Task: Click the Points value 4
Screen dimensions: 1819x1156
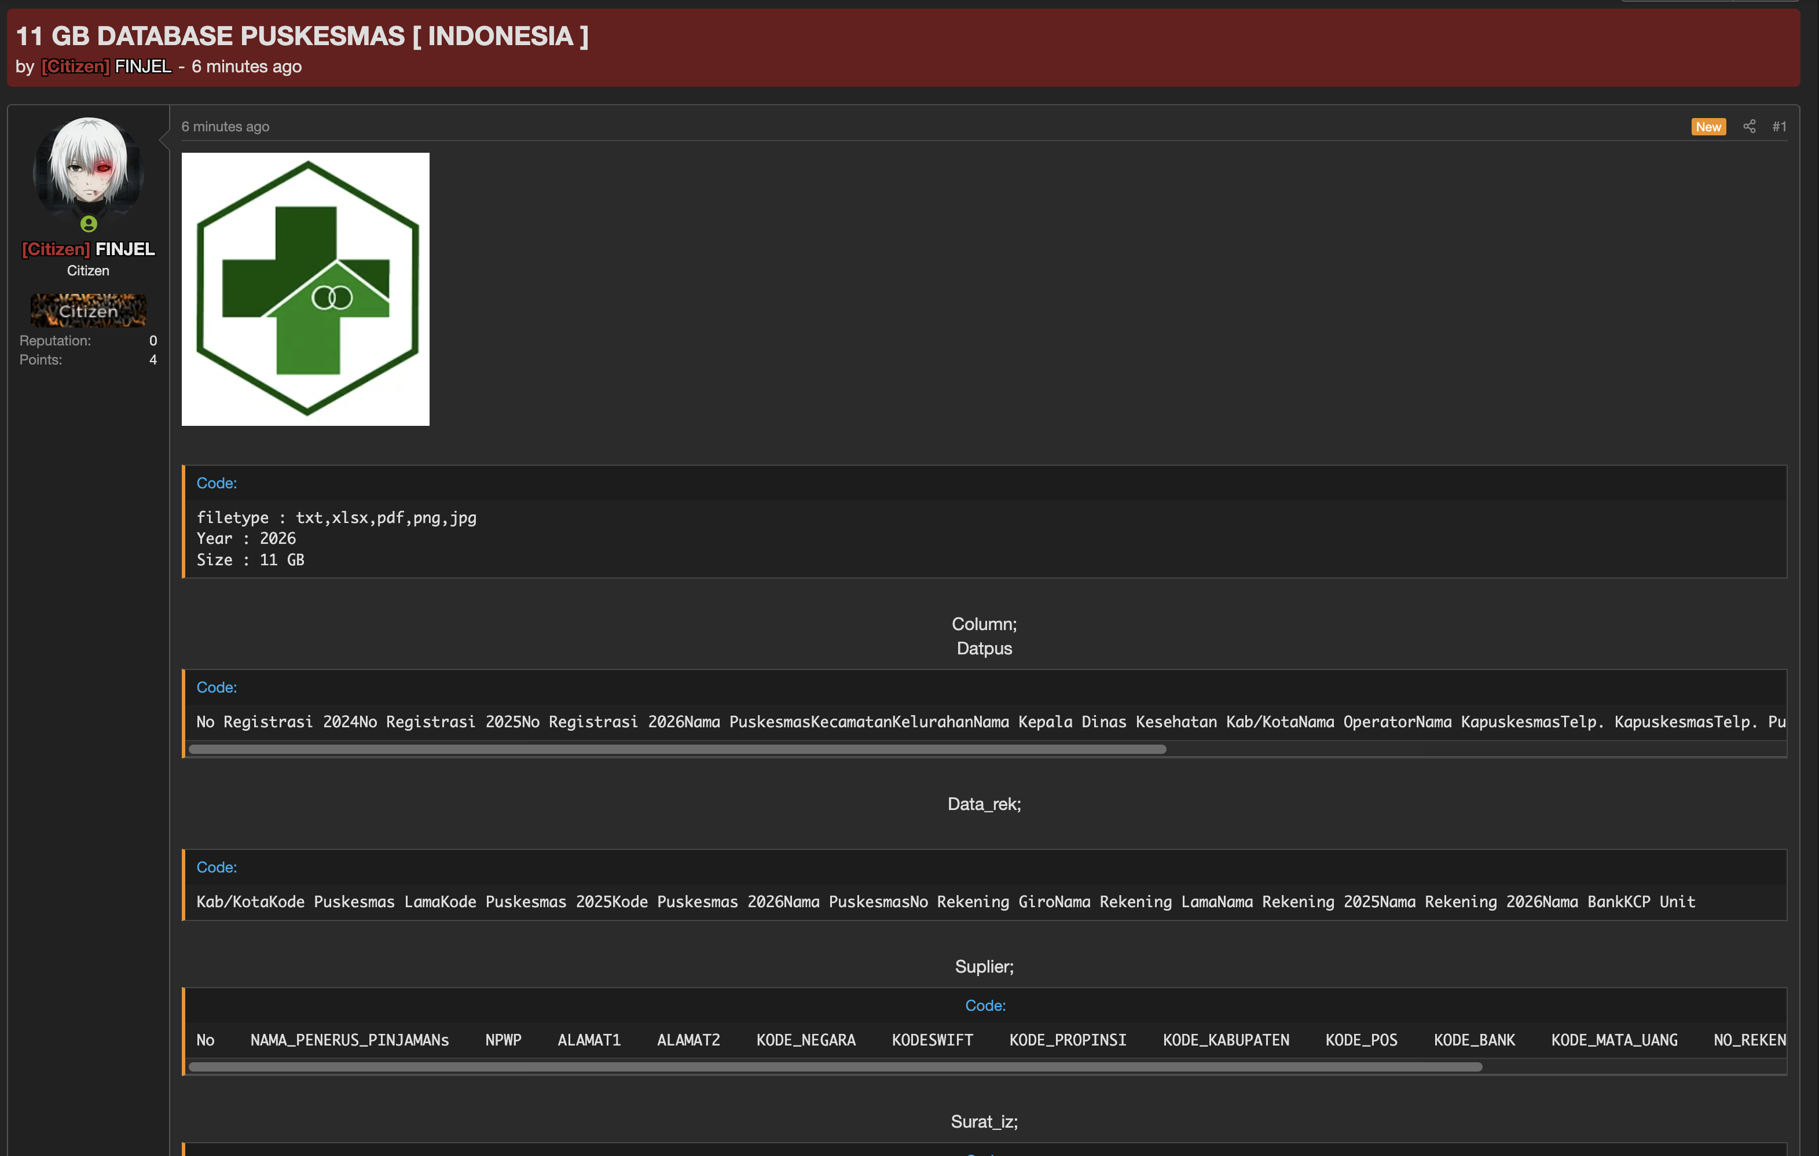Action: (153, 359)
